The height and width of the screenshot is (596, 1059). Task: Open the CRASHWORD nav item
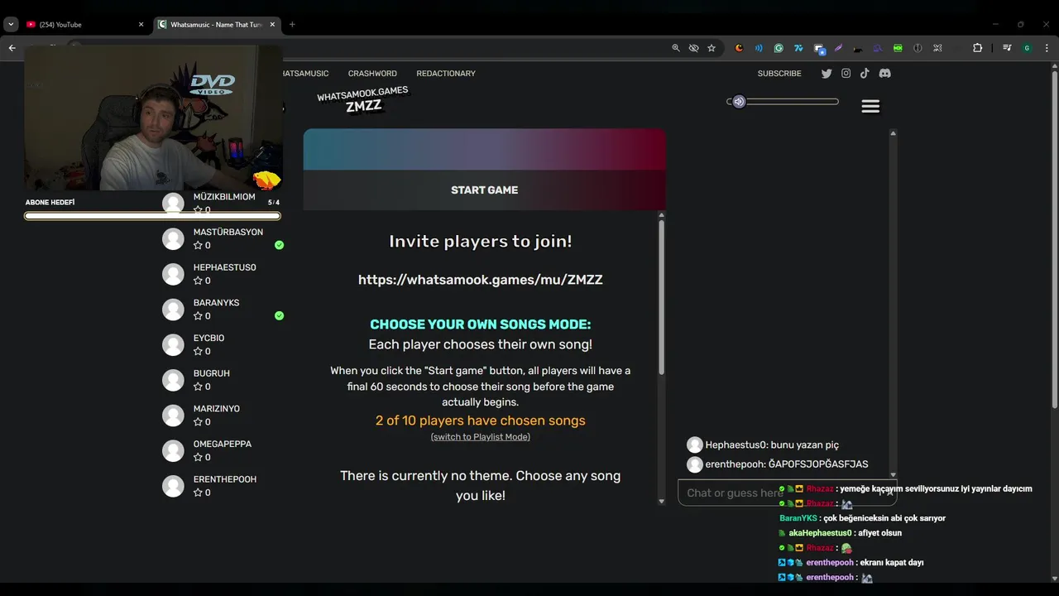tap(372, 74)
